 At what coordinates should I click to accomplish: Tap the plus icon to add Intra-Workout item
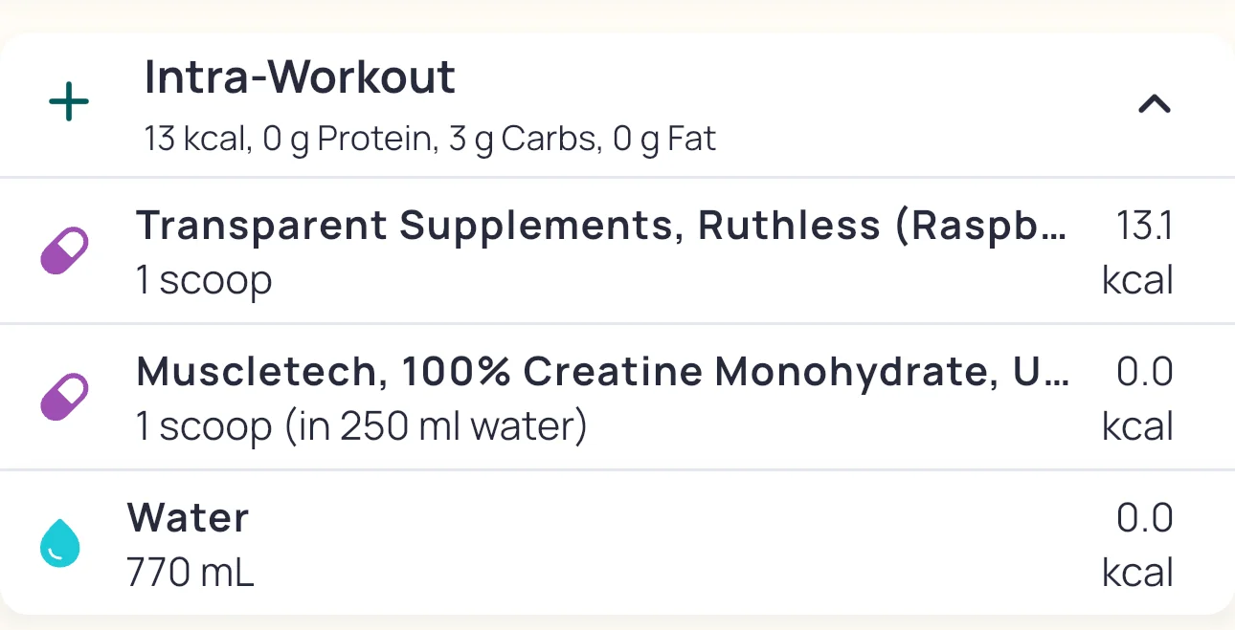tap(69, 103)
